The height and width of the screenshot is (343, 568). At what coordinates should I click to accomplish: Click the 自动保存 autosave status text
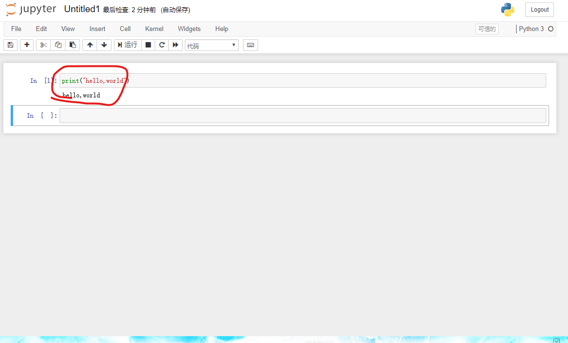(175, 10)
